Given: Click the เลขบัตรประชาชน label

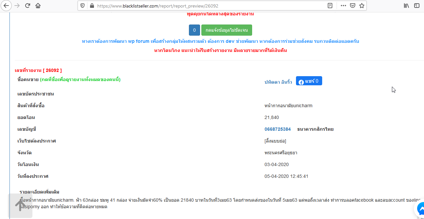Looking at the screenshot, I should coord(36,94).
